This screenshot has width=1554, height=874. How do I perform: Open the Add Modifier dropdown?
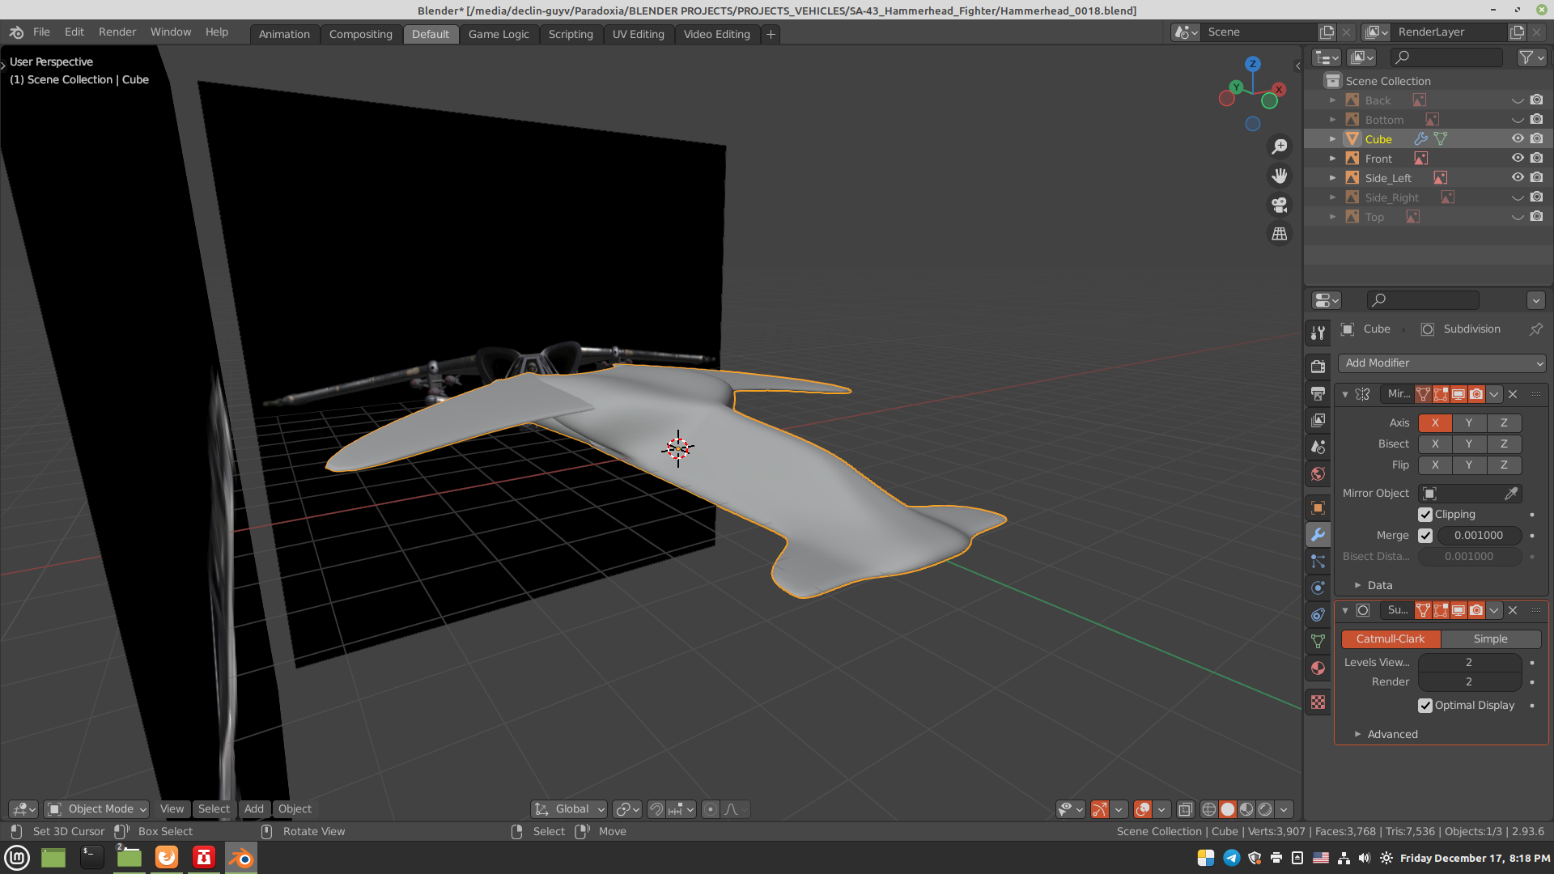(1441, 363)
